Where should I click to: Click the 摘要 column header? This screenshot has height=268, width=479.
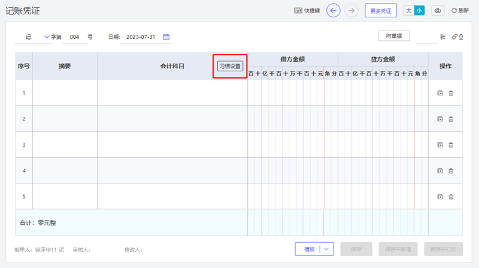[x=65, y=66]
